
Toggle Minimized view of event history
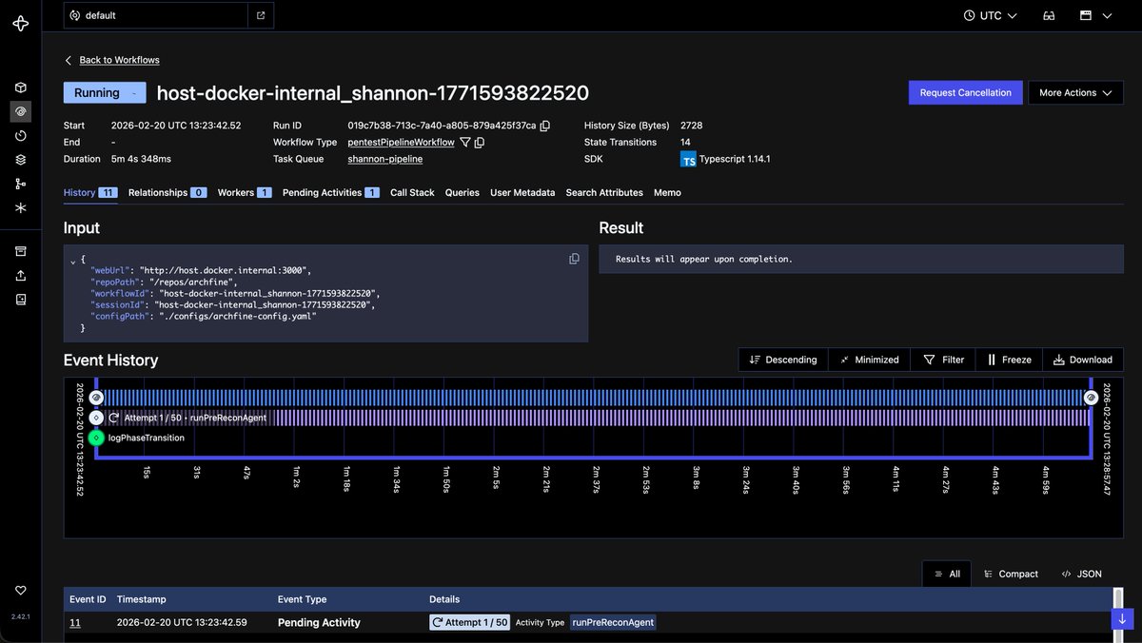(x=869, y=360)
